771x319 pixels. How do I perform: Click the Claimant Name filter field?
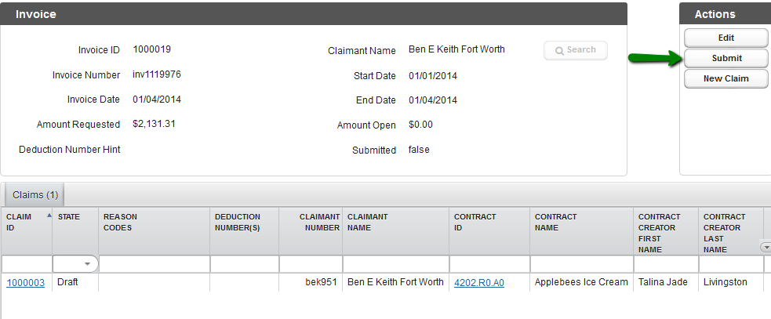[395, 264]
